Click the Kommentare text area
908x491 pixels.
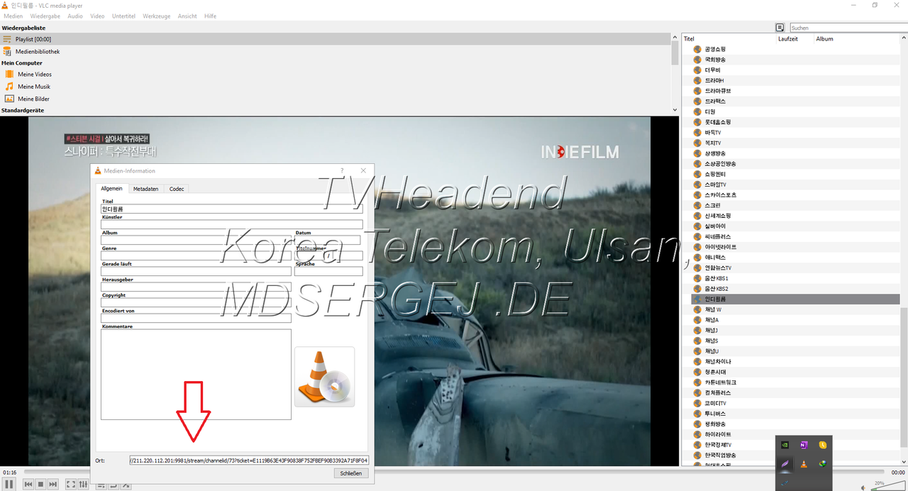196,375
